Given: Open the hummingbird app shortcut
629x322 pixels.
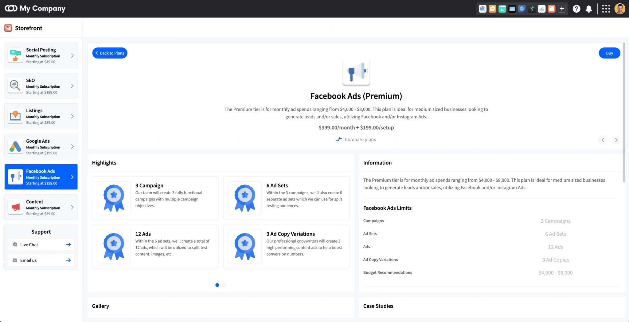Looking at the screenshot, I should (x=532, y=9).
